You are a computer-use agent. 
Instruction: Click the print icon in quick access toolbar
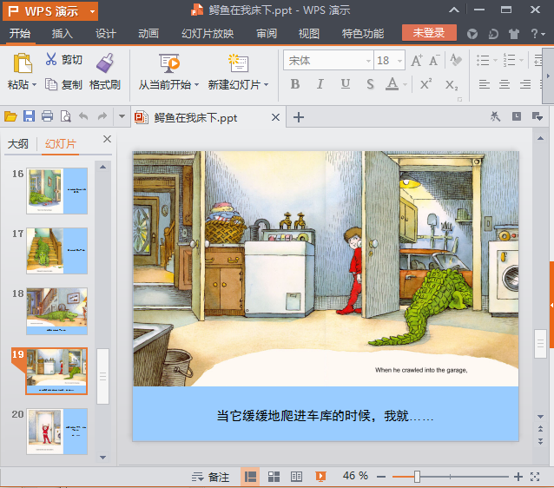click(47, 116)
